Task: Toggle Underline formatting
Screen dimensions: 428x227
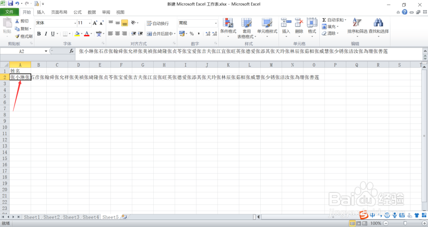Action: (x=53, y=34)
